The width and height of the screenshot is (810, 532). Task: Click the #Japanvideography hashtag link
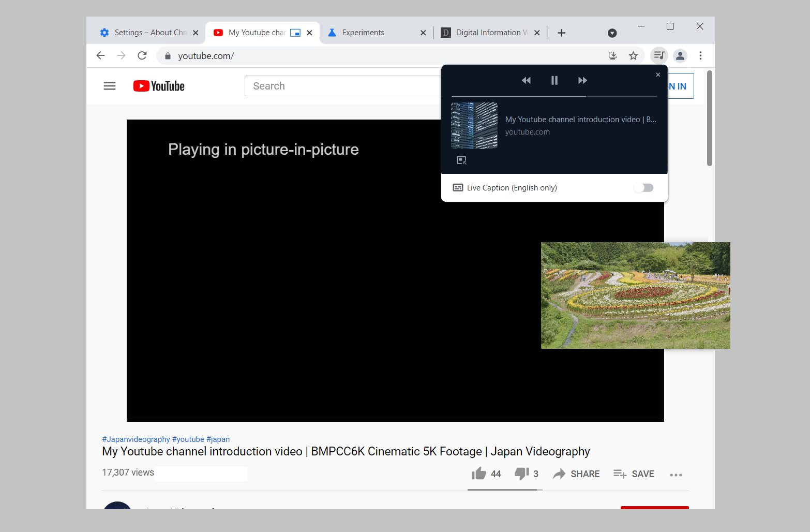pyautogui.click(x=136, y=439)
